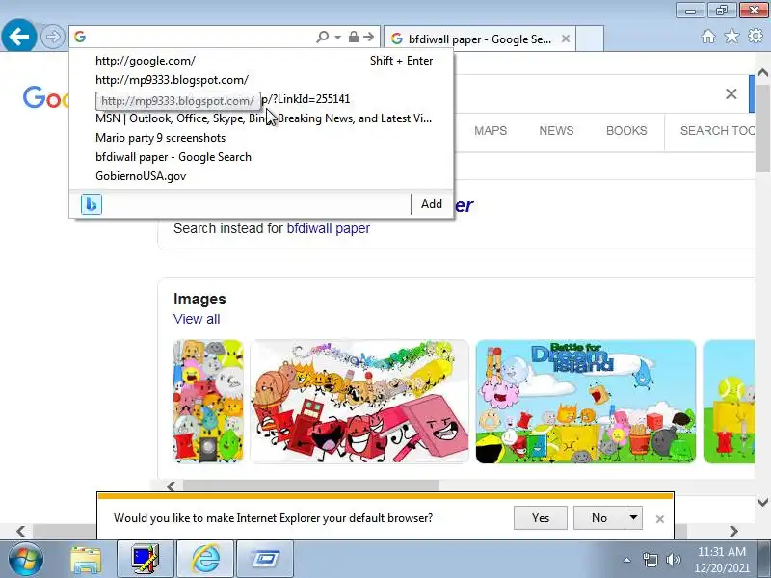The height and width of the screenshot is (578, 771).
Task: Select http://google.com/ suggestion
Action: (261, 61)
